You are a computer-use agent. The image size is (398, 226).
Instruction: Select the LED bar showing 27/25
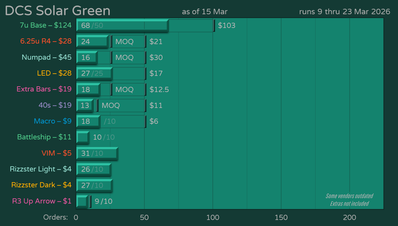tap(94, 73)
